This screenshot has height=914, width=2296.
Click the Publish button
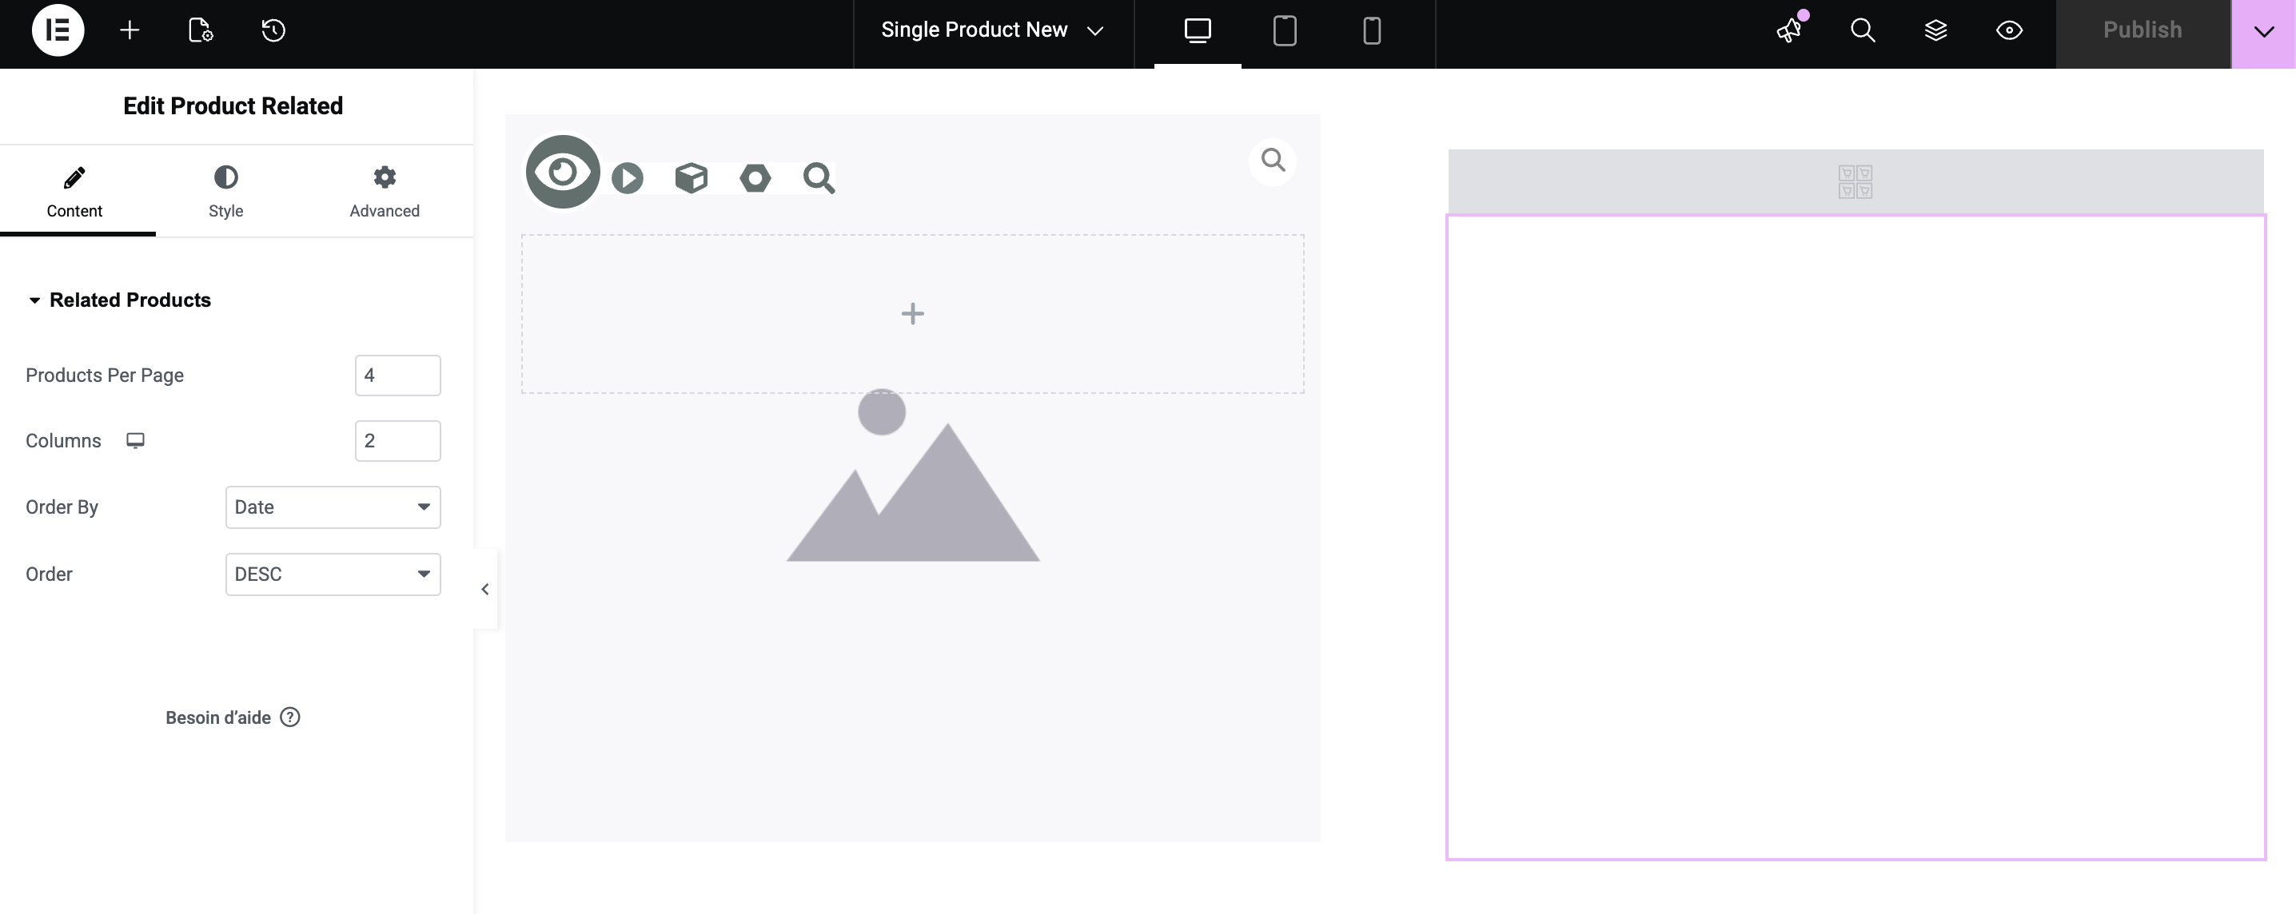(2142, 30)
